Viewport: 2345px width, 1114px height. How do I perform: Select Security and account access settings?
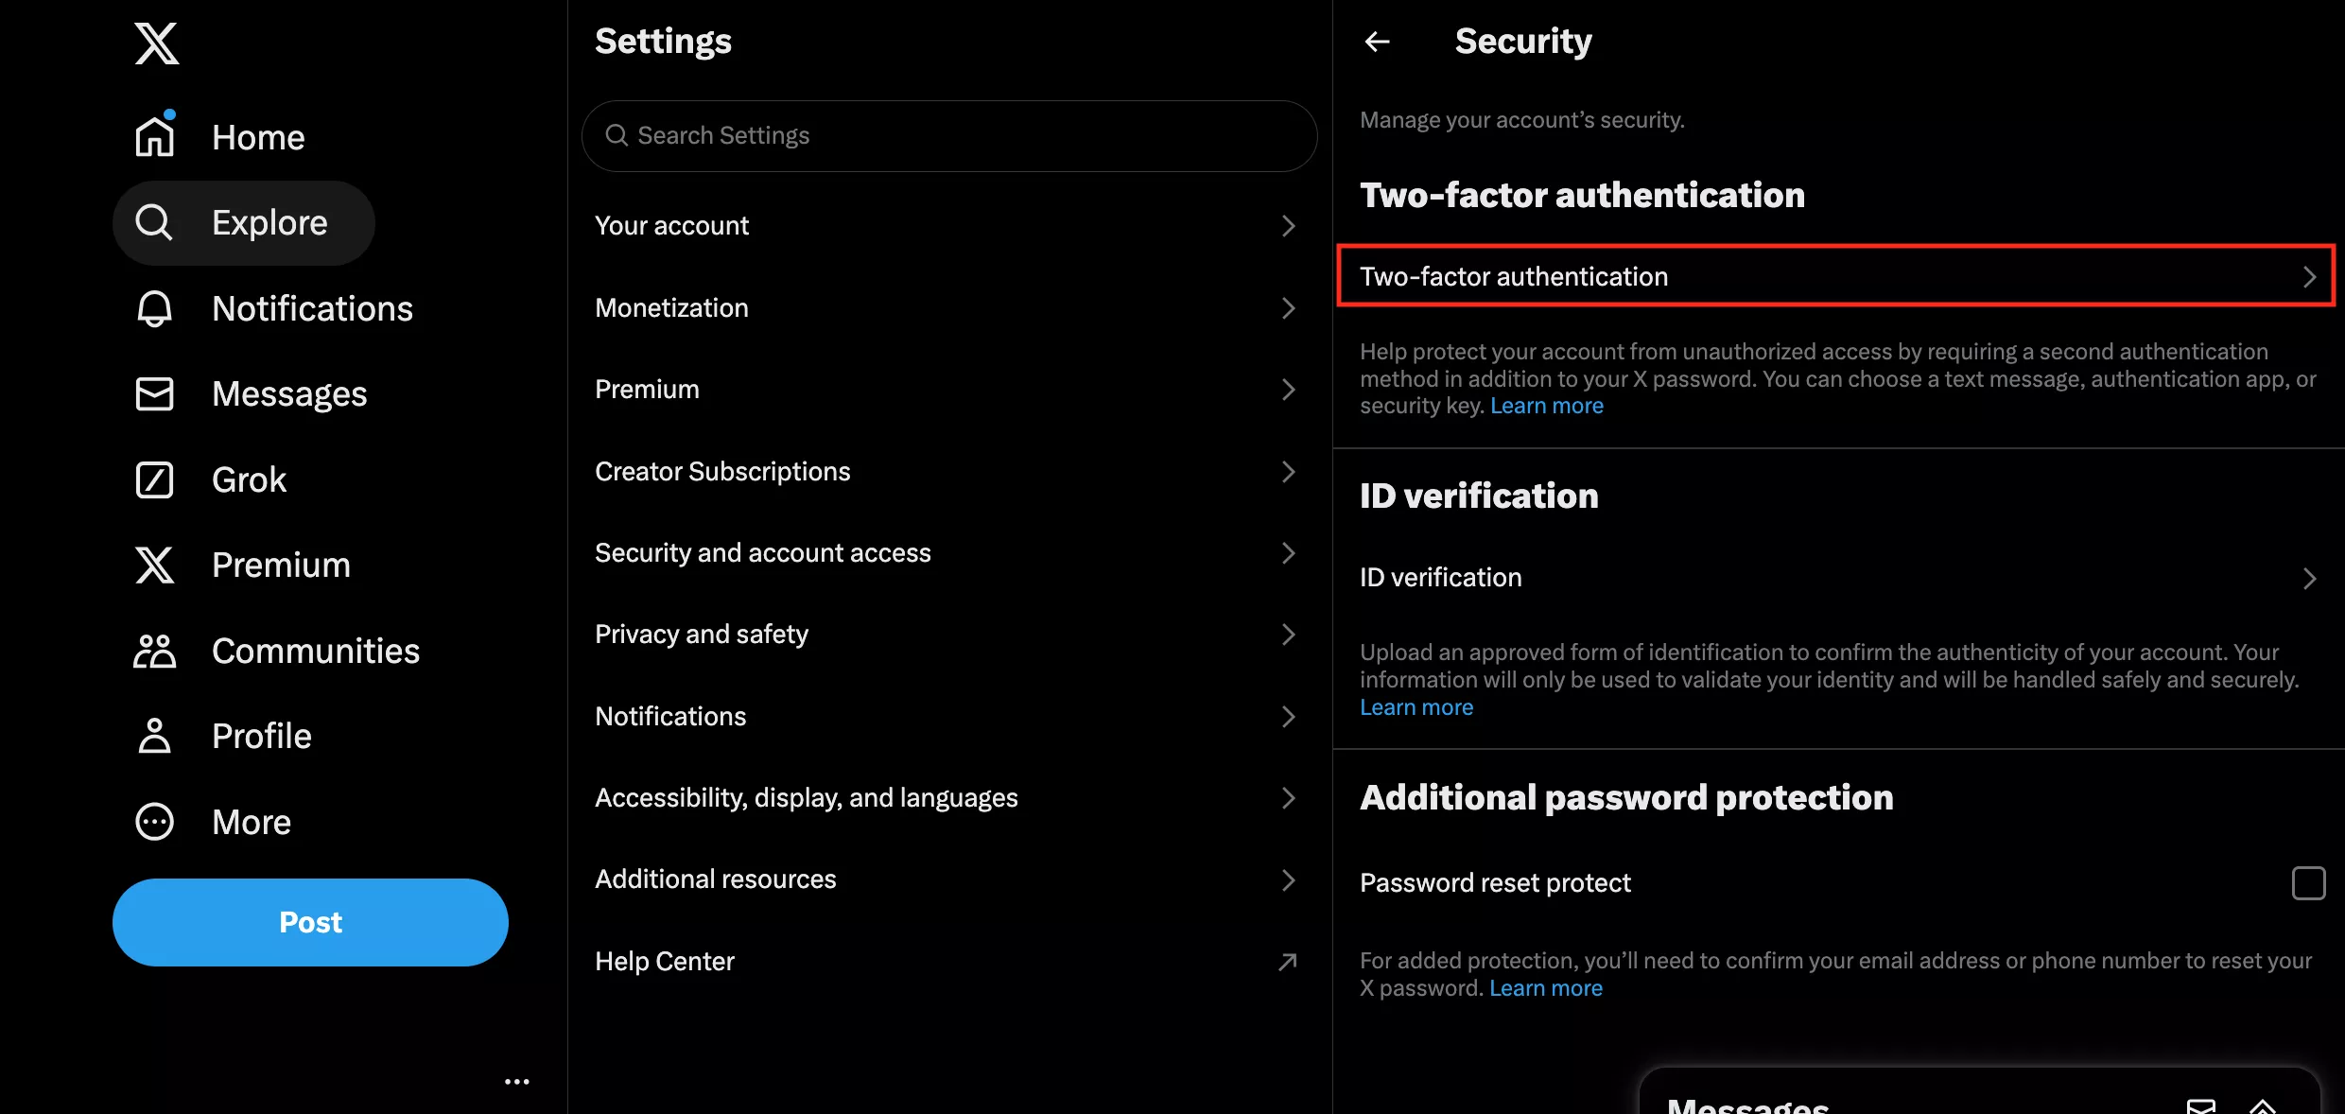[x=763, y=553]
